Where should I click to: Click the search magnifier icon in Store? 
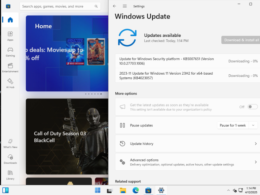pyautogui.click(x=96, y=6)
